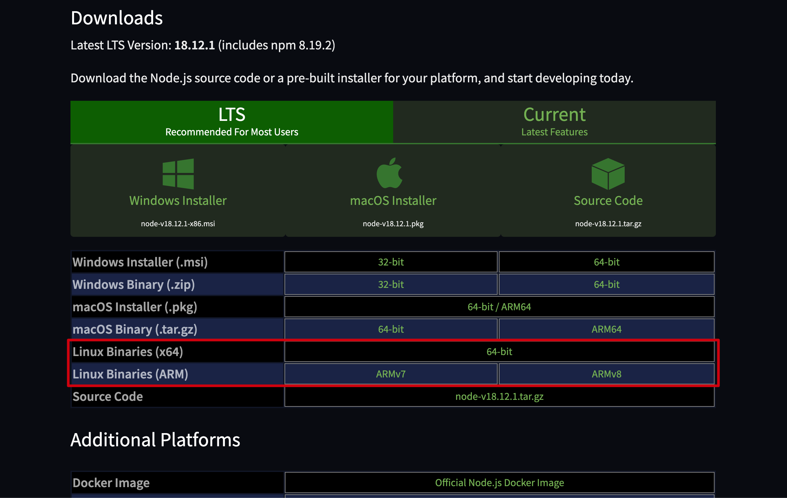Download macOS Binary (.tar.gz) 64-bit
Screen dimensions: 787x498
pos(391,329)
